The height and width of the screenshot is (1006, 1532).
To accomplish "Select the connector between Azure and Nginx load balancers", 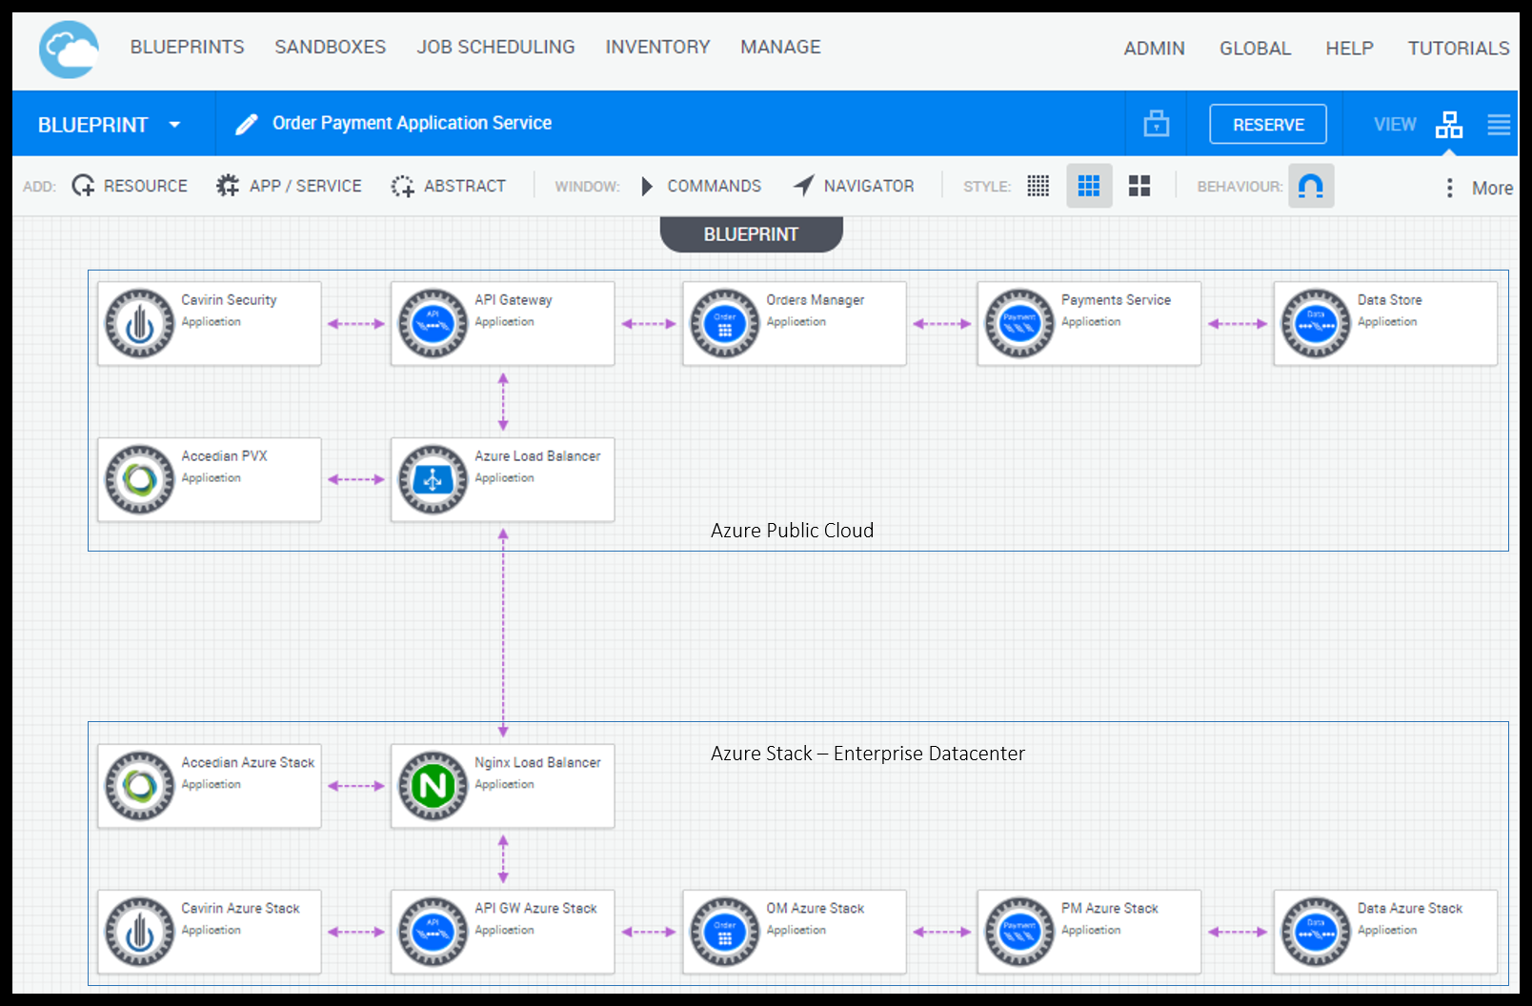I will pyautogui.click(x=503, y=634).
